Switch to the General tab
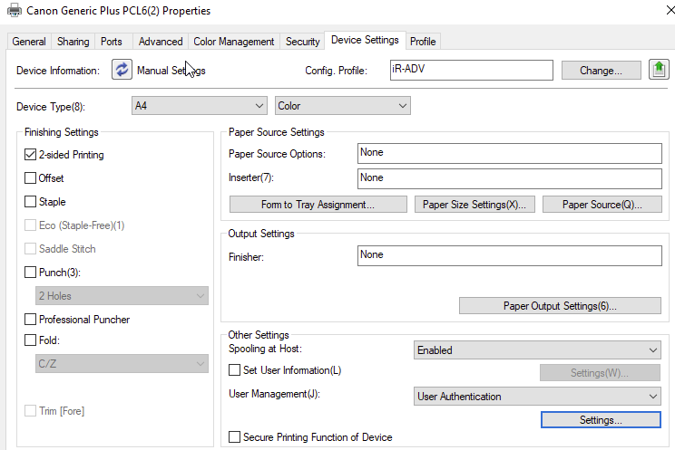The width and height of the screenshot is (675, 450). [29, 42]
